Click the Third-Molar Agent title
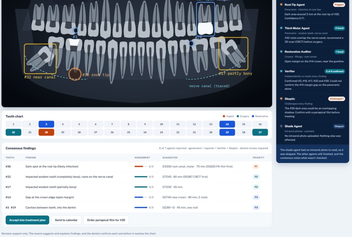The image size is (352, 237). (x=297, y=28)
